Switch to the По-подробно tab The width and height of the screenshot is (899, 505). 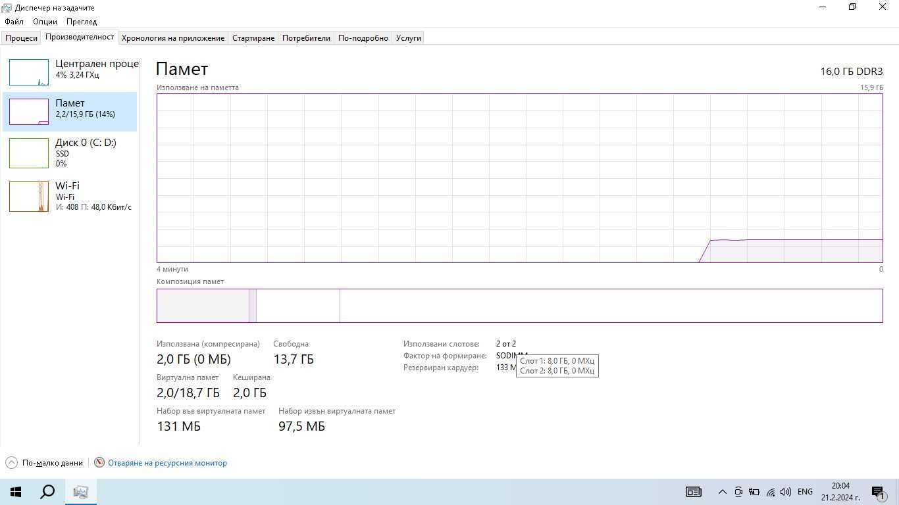tap(363, 38)
